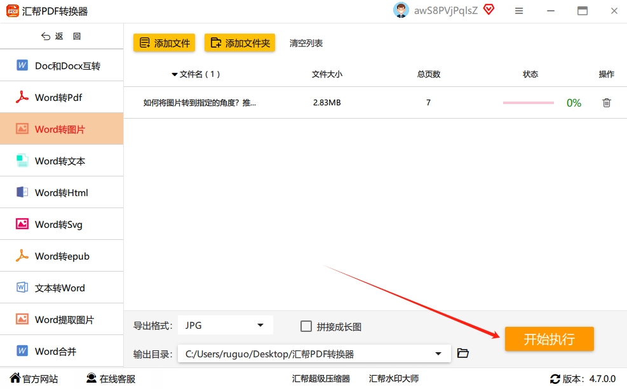Click the Word转Pdf red PDF icon
627x389 pixels.
[x=22, y=97]
